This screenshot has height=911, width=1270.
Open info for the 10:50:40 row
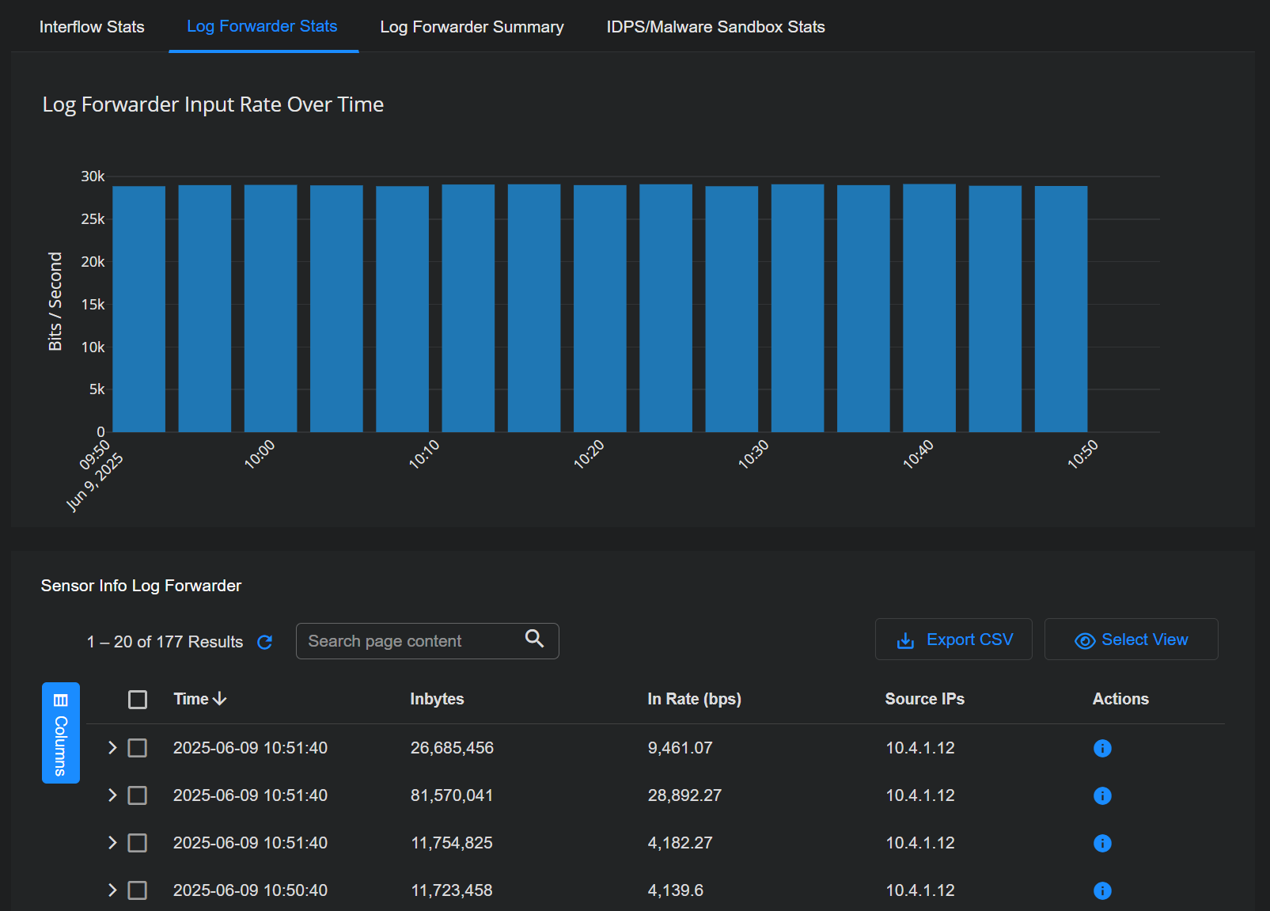click(x=1101, y=890)
